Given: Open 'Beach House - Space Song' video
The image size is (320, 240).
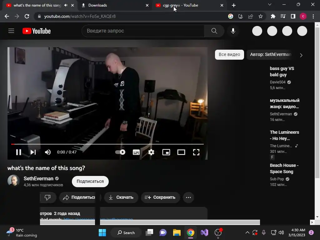Looking at the screenshot, I should [284, 168].
